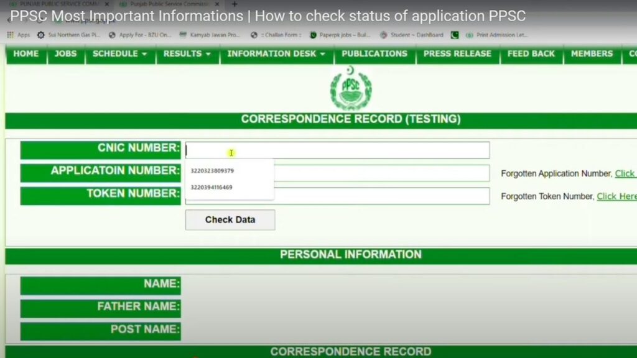
Task: Open a new browser tab
Action: click(235, 4)
